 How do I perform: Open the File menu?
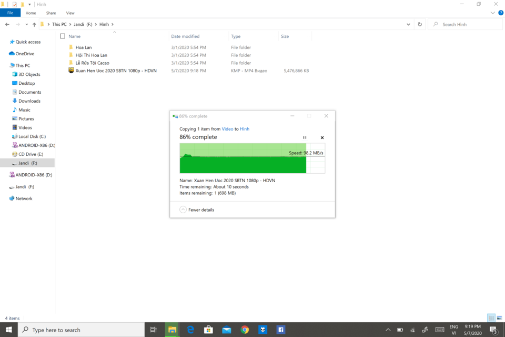tap(11, 13)
